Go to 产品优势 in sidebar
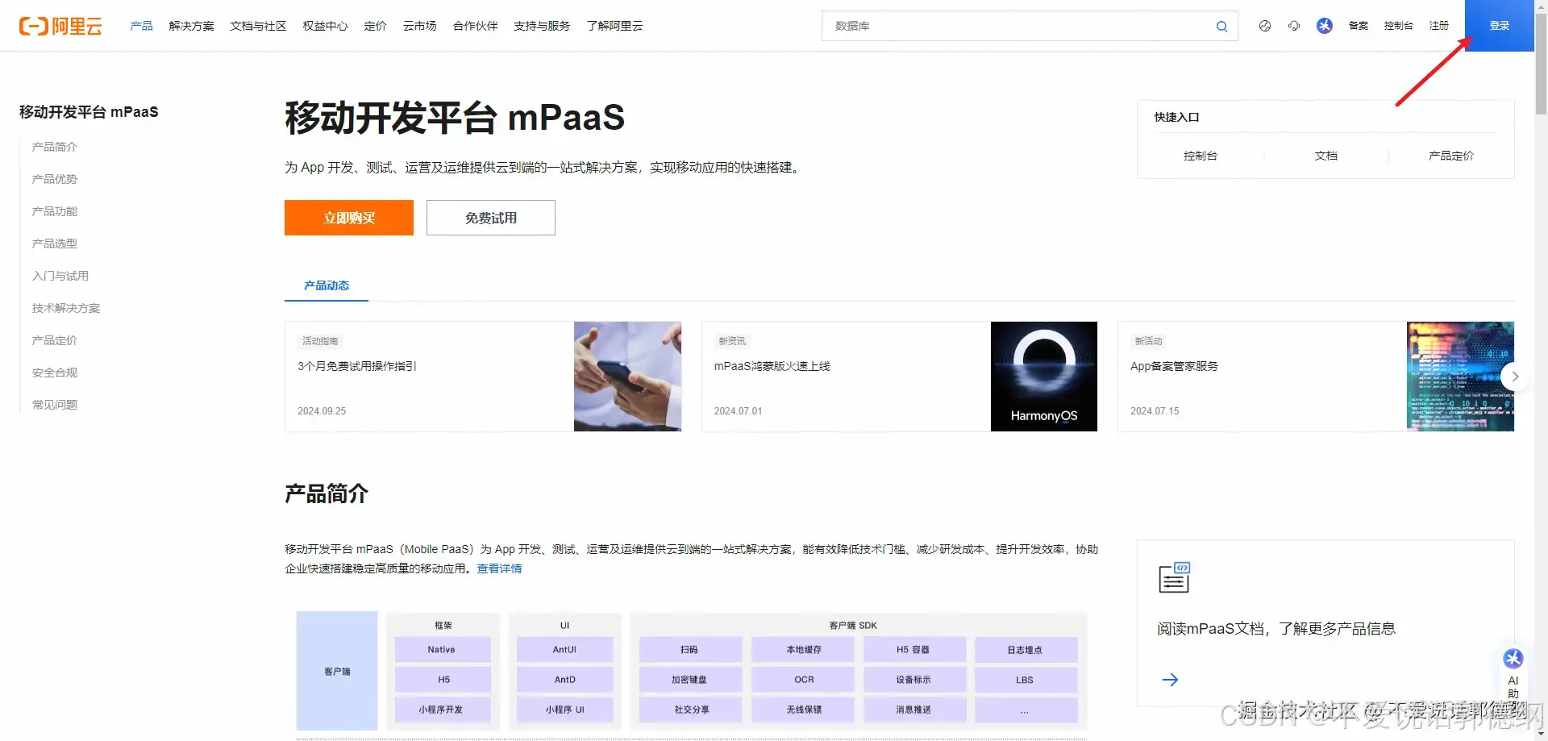Screen dimensions: 1548x741 [x=55, y=179]
